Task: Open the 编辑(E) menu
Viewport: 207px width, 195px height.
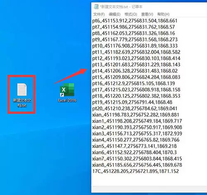Action: click(115, 14)
